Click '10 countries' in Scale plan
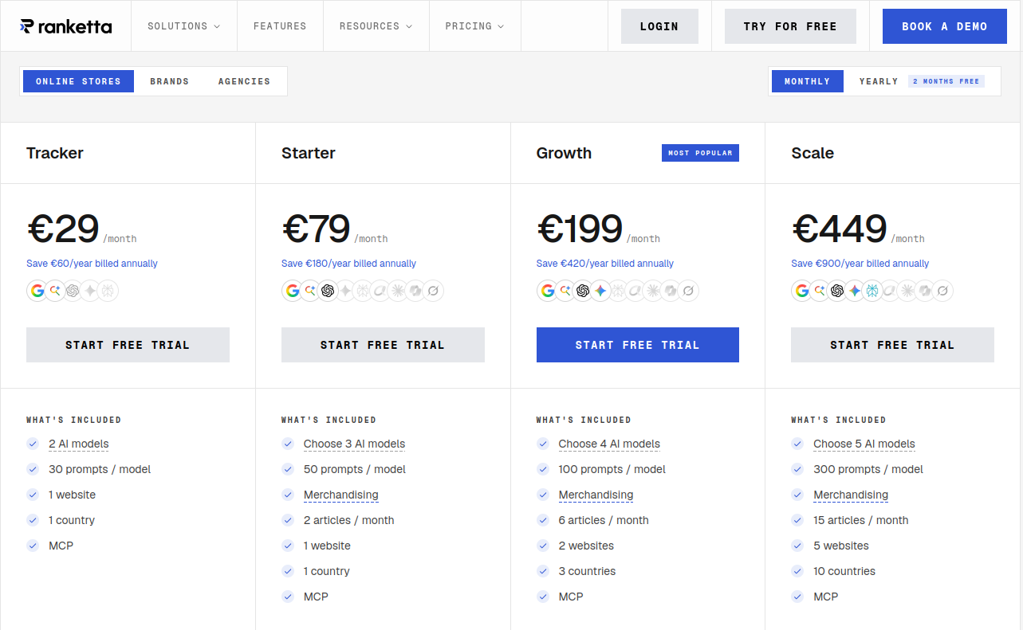Image resolution: width=1023 pixels, height=630 pixels. pos(844,571)
